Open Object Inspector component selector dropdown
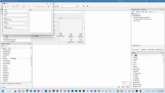This screenshot has height=93, width=165. (31, 46)
